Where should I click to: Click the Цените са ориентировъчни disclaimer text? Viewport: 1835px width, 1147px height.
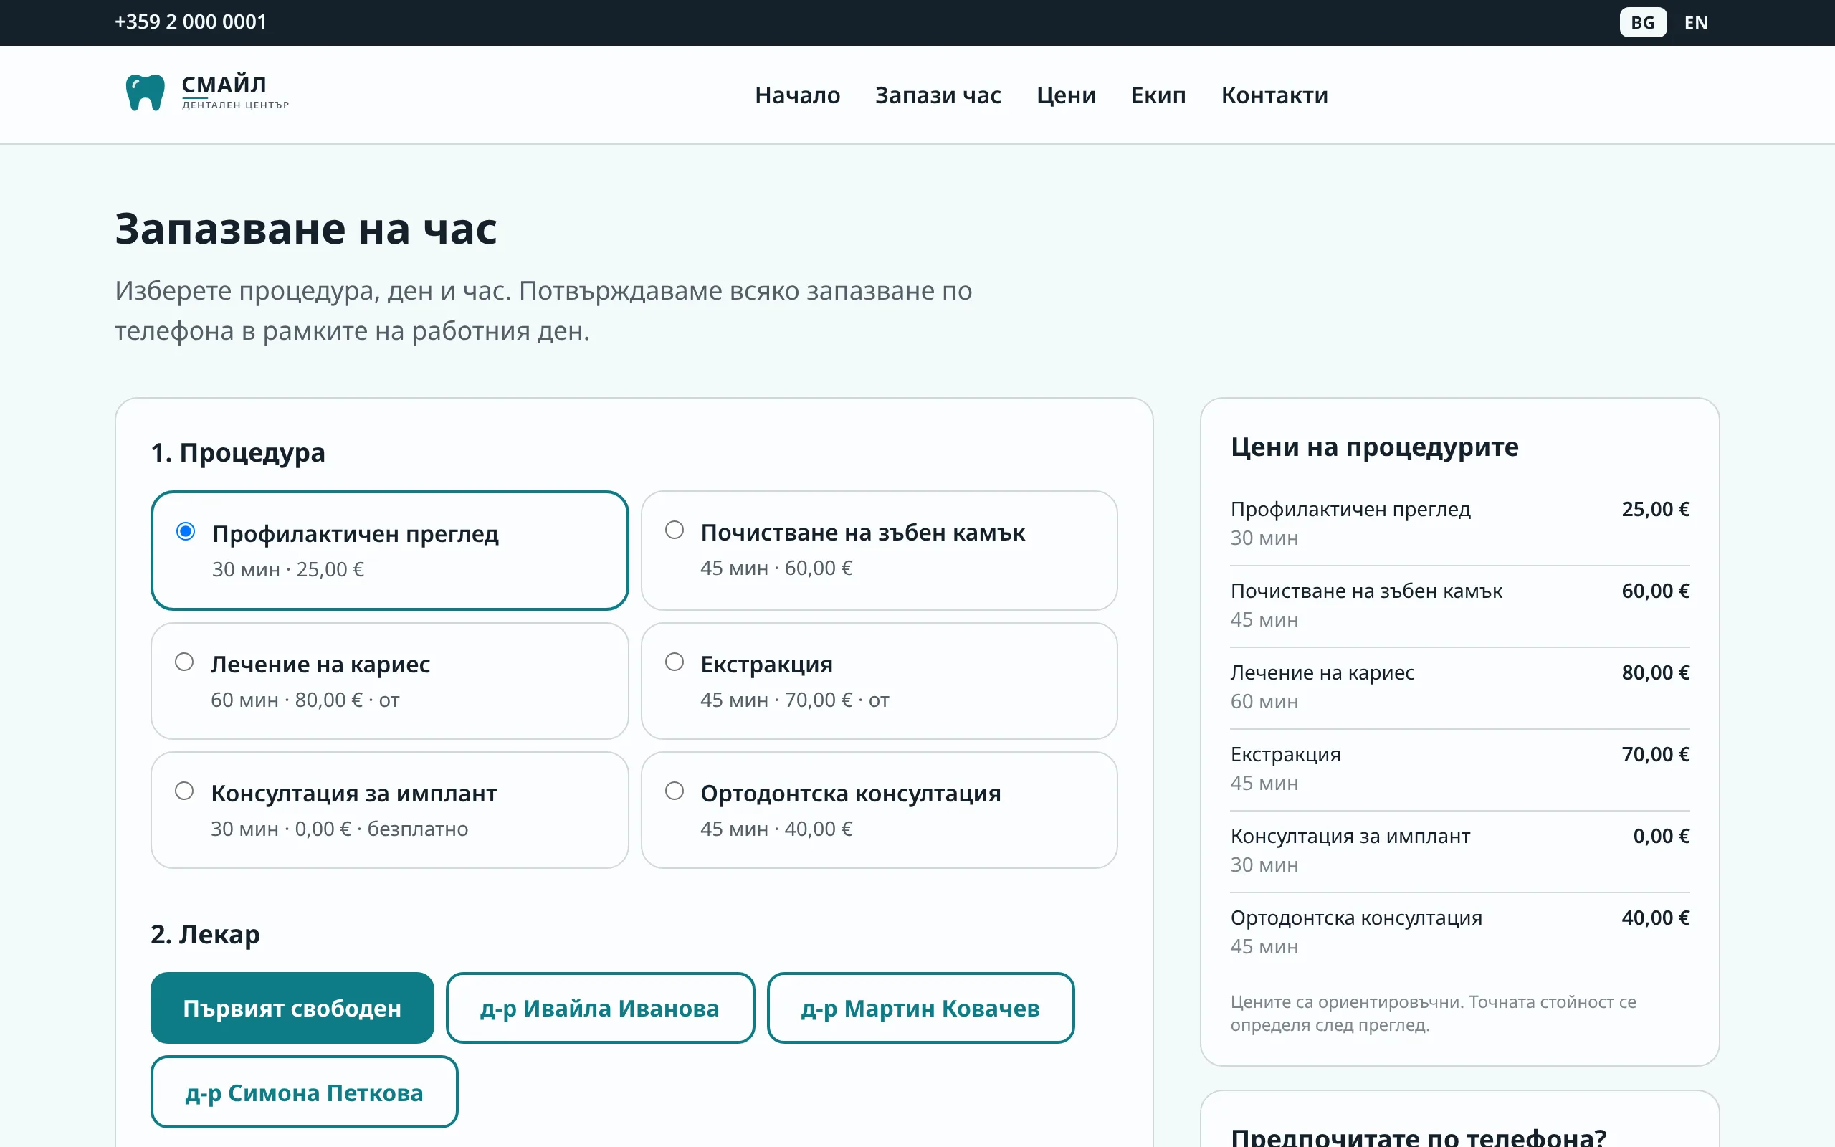pos(1432,1013)
